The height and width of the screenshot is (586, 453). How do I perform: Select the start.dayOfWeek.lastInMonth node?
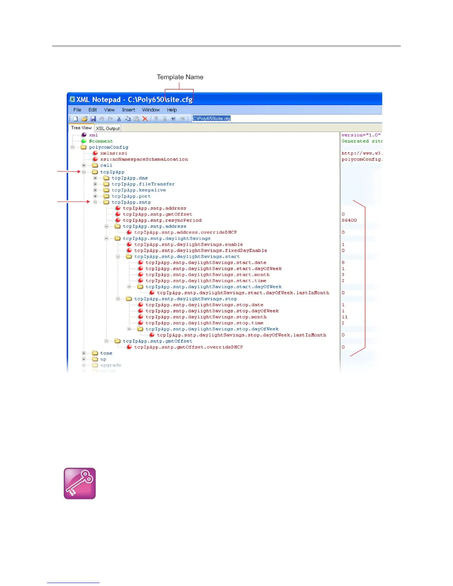[x=243, y=293]
